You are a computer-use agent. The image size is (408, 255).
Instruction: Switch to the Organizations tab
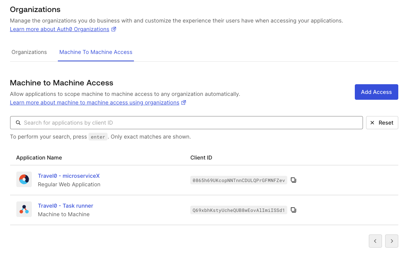[x=29, y=52]
